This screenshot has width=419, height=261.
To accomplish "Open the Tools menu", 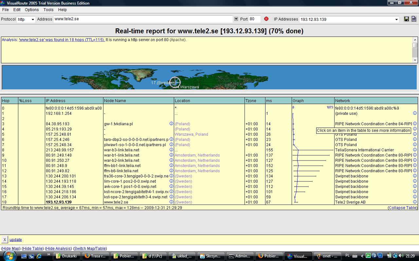I will pyautogui.click(x=48, y=10).
